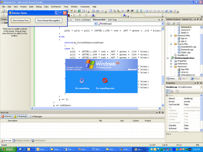Click the Show Dimmer MessageBox button
The image size is (203, 152).
tap(48, 20)
